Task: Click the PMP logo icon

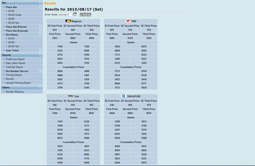Action: 128,21
